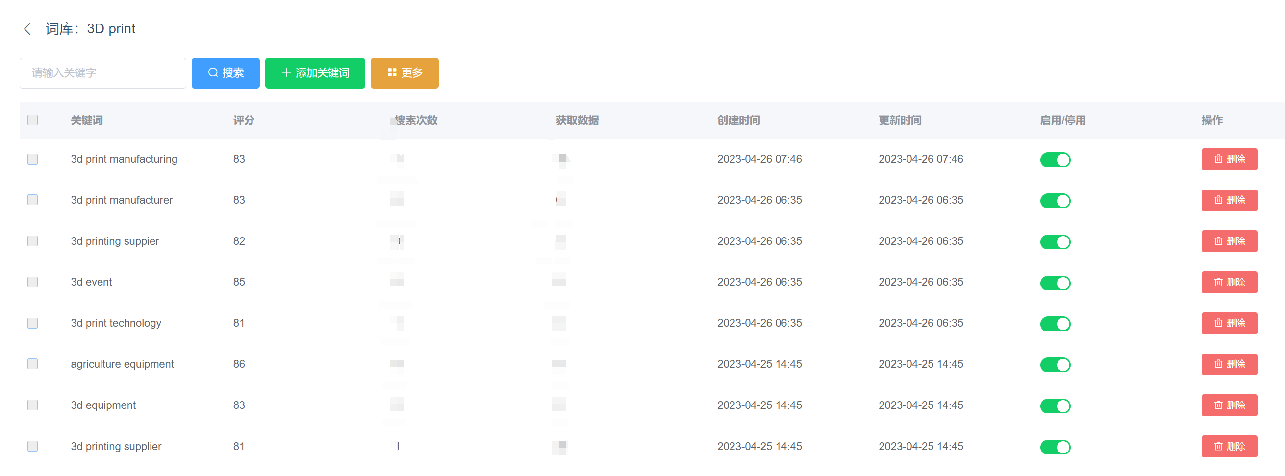Click update time of 3d equipment row
This screenshot has width=1285, height=476.
click(921, 405)
